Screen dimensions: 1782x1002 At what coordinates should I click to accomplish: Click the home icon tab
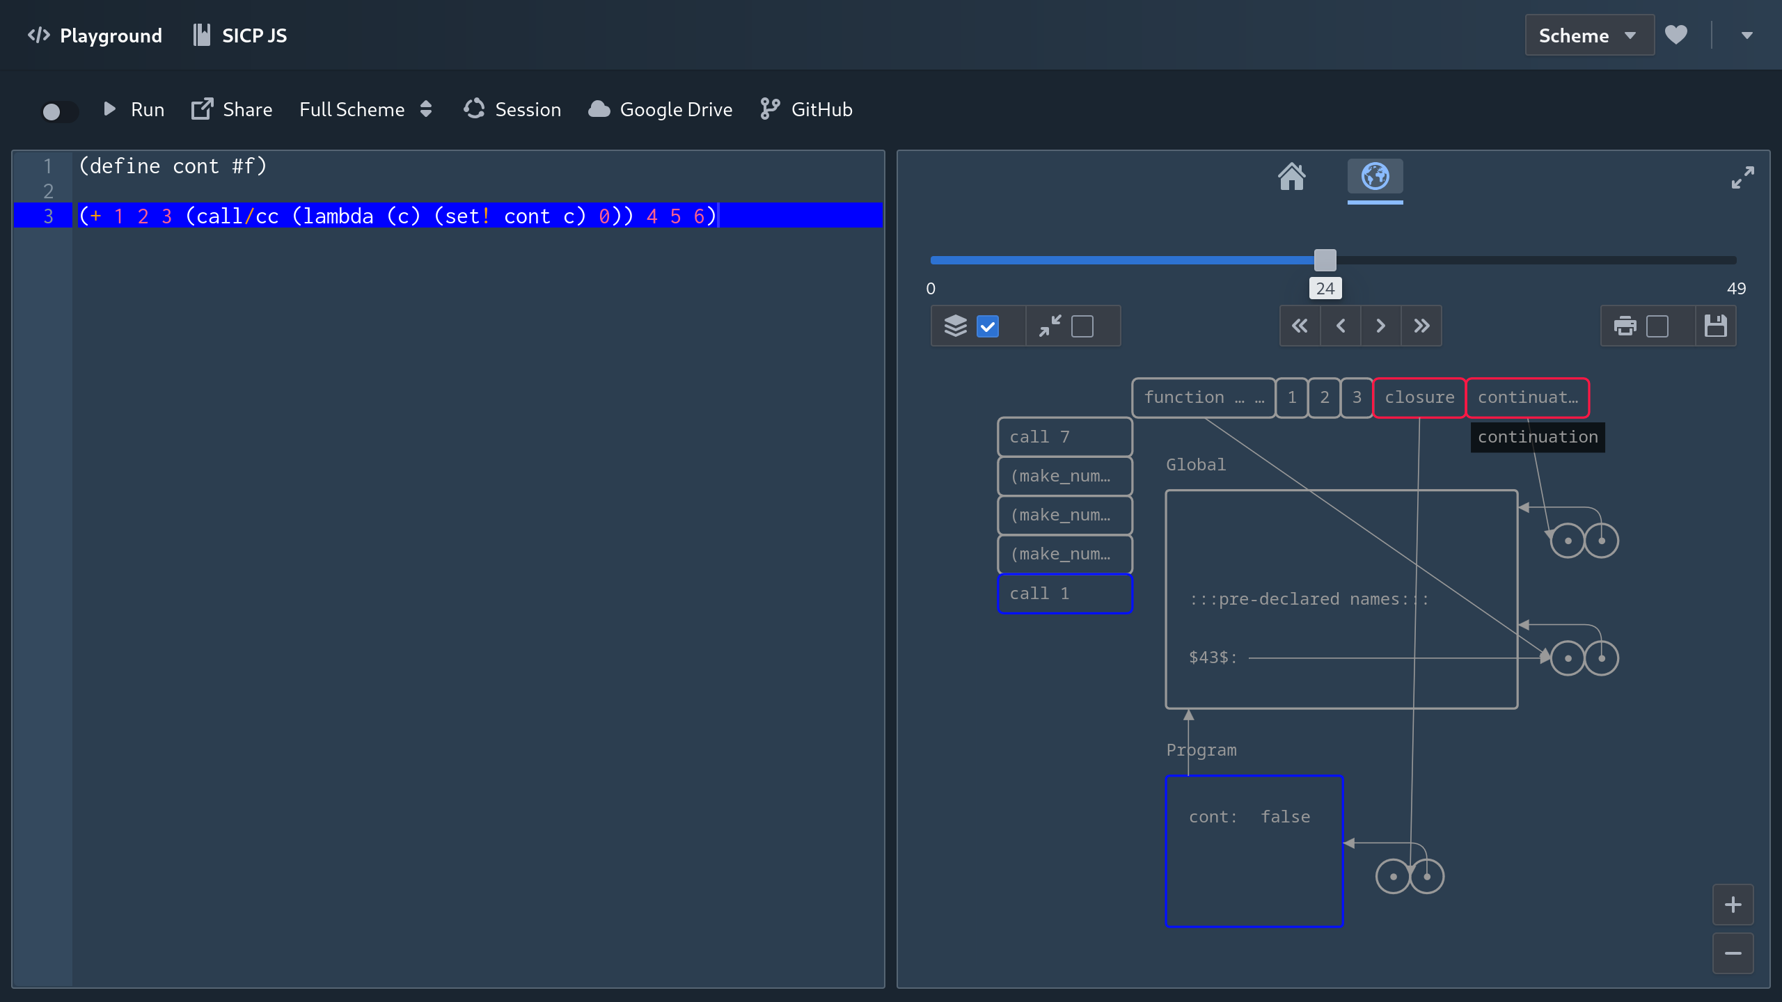(1291, 177)
